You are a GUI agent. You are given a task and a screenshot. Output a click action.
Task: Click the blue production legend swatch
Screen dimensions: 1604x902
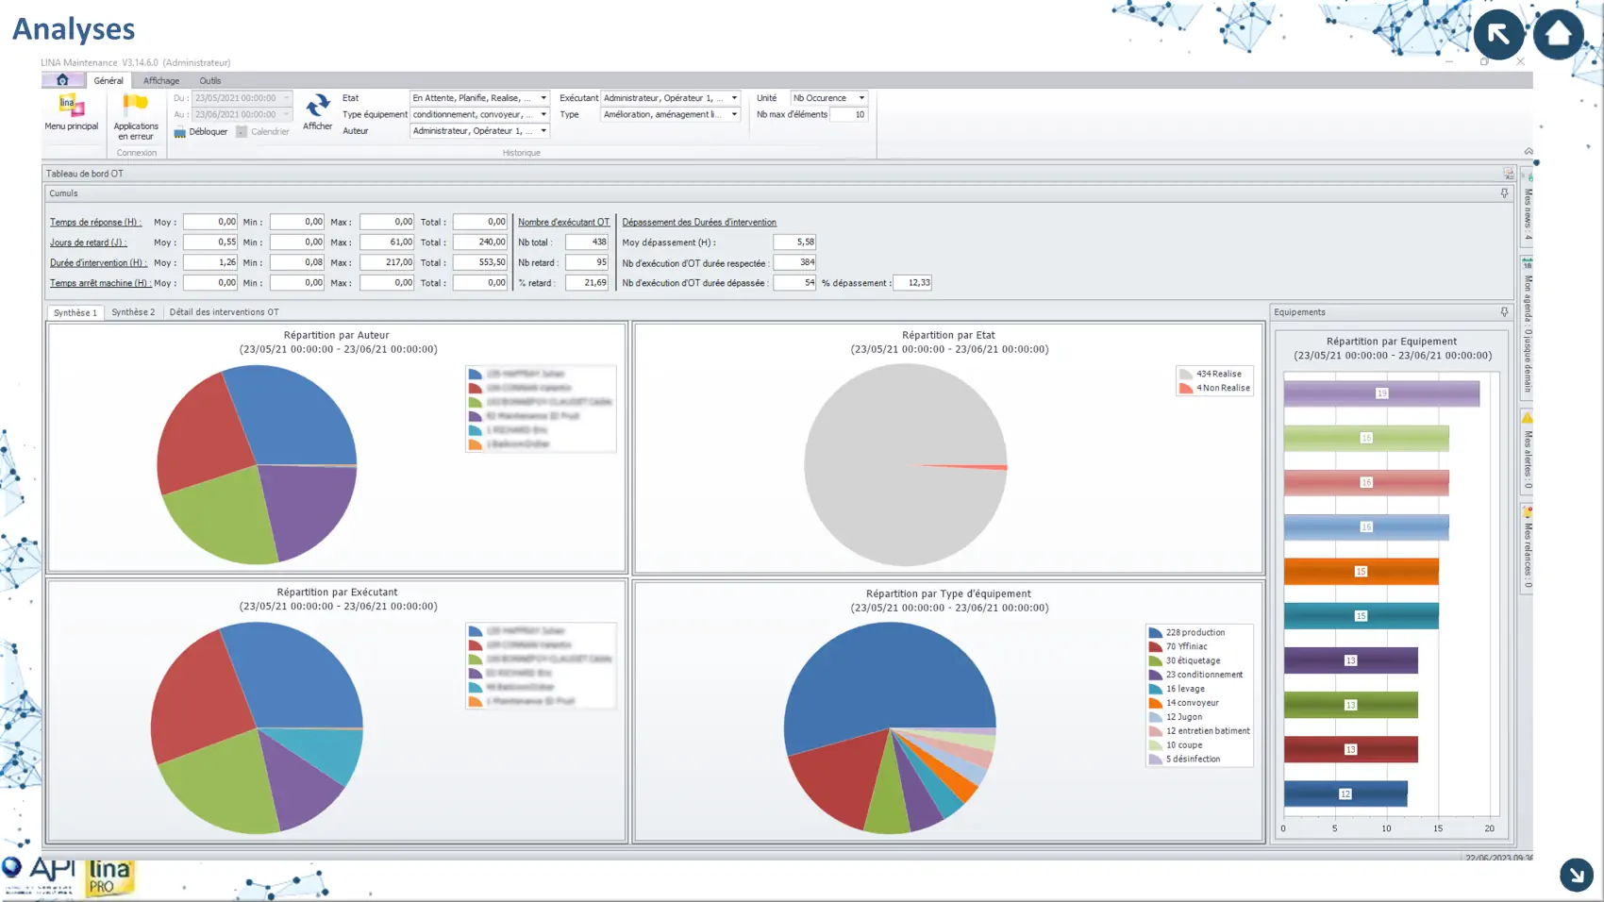click(x=1155, y=633)
